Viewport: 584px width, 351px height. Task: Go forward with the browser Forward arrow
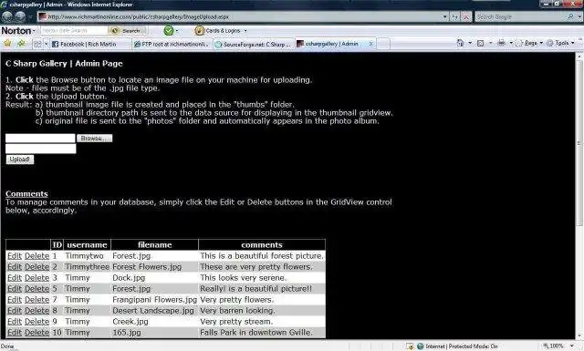20,16
